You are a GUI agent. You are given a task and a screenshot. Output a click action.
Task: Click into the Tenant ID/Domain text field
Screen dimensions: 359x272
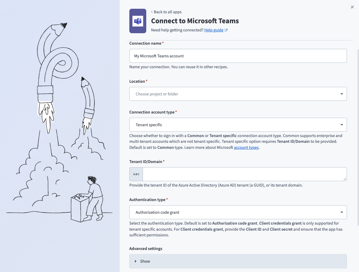tap(244, 174)
